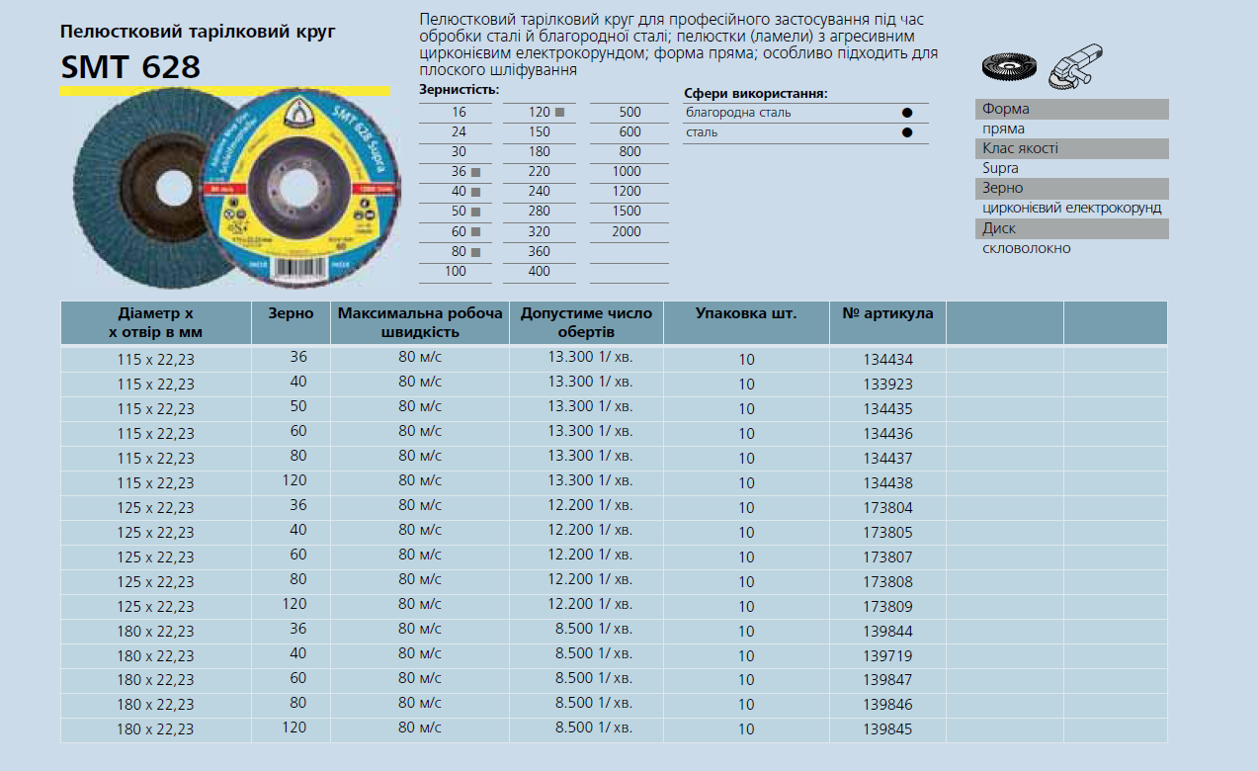Click the 'Діаметр х отвір в мм' column header

[155, 323]
